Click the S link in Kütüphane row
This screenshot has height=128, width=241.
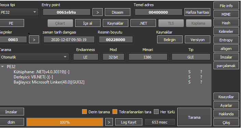[x=189, y=72]
